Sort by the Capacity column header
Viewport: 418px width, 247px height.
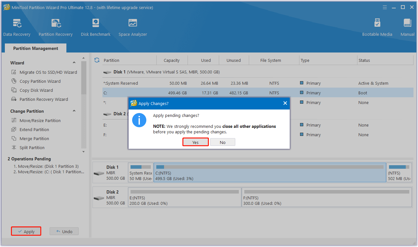[x=172, y=60]
